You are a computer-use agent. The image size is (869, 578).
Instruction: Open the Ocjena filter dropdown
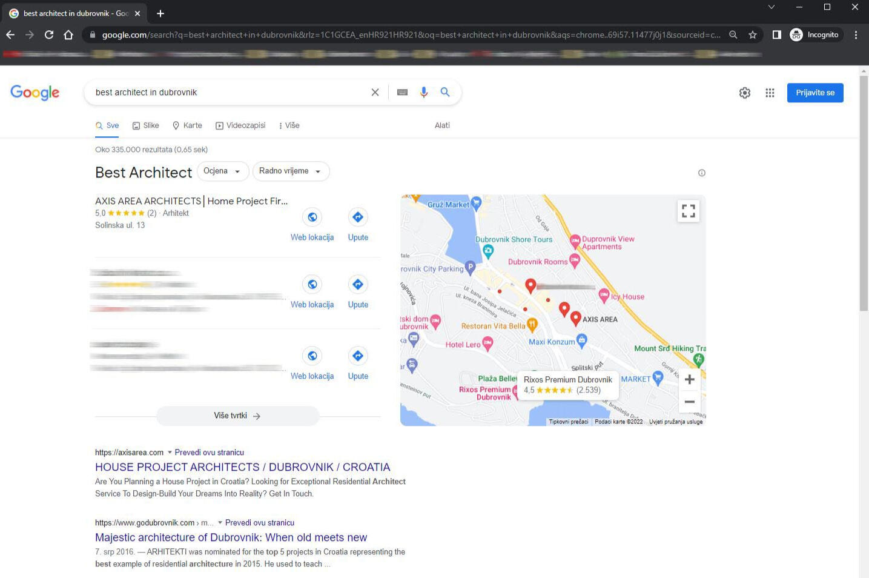click(x=222, y=171)
